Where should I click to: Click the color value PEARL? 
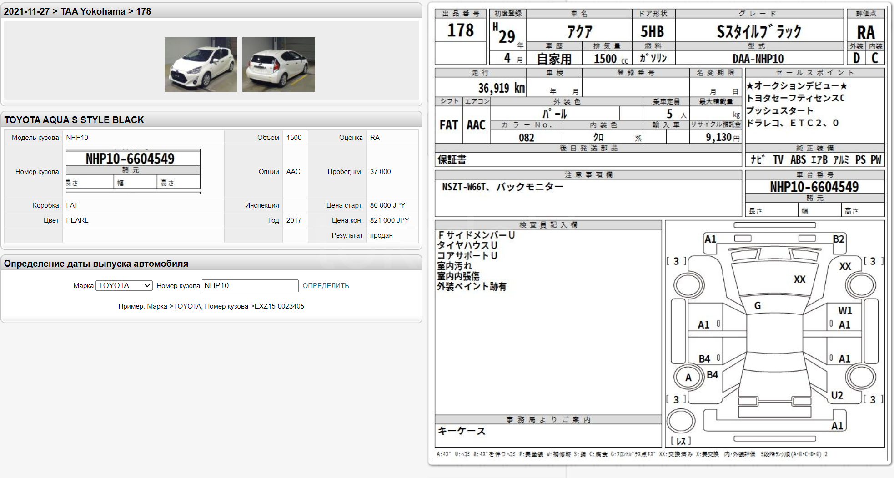[x=77, y=220]
